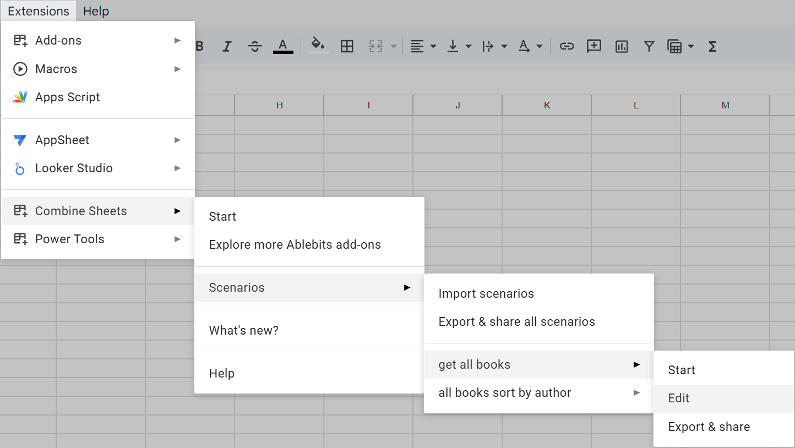Expand arrow beside Power Tools
Image resolution: width=795 pixels, height=448 pixels.
tap(177, 239)
